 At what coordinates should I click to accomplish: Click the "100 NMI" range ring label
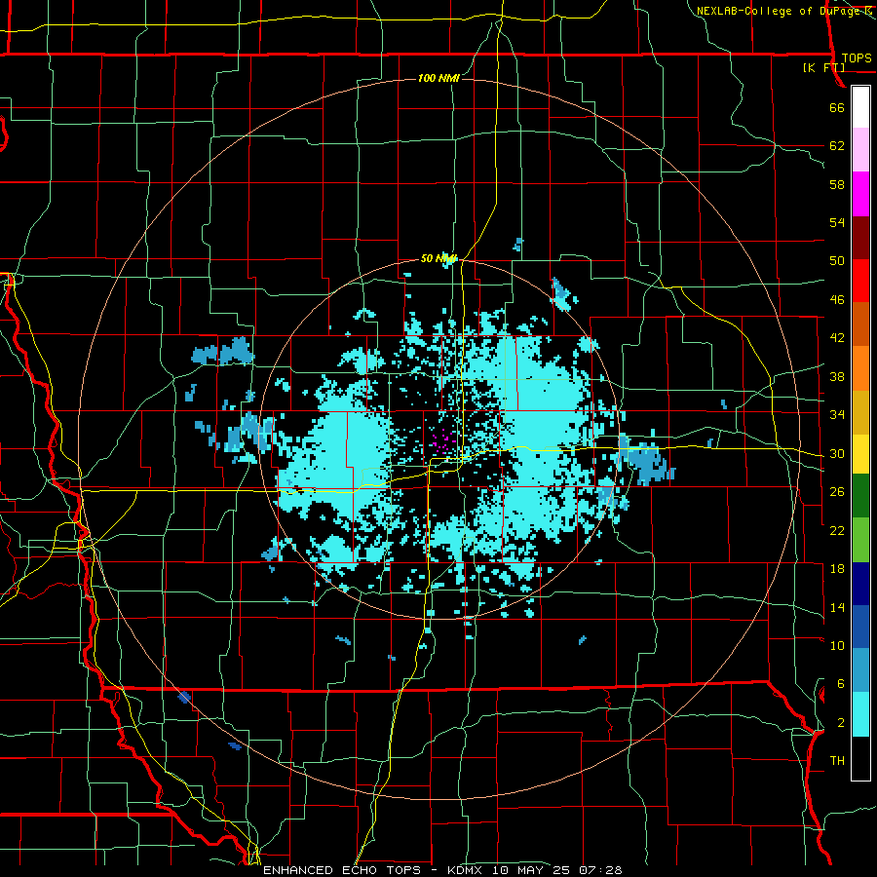pyautogui.click(x=438, y=78)
